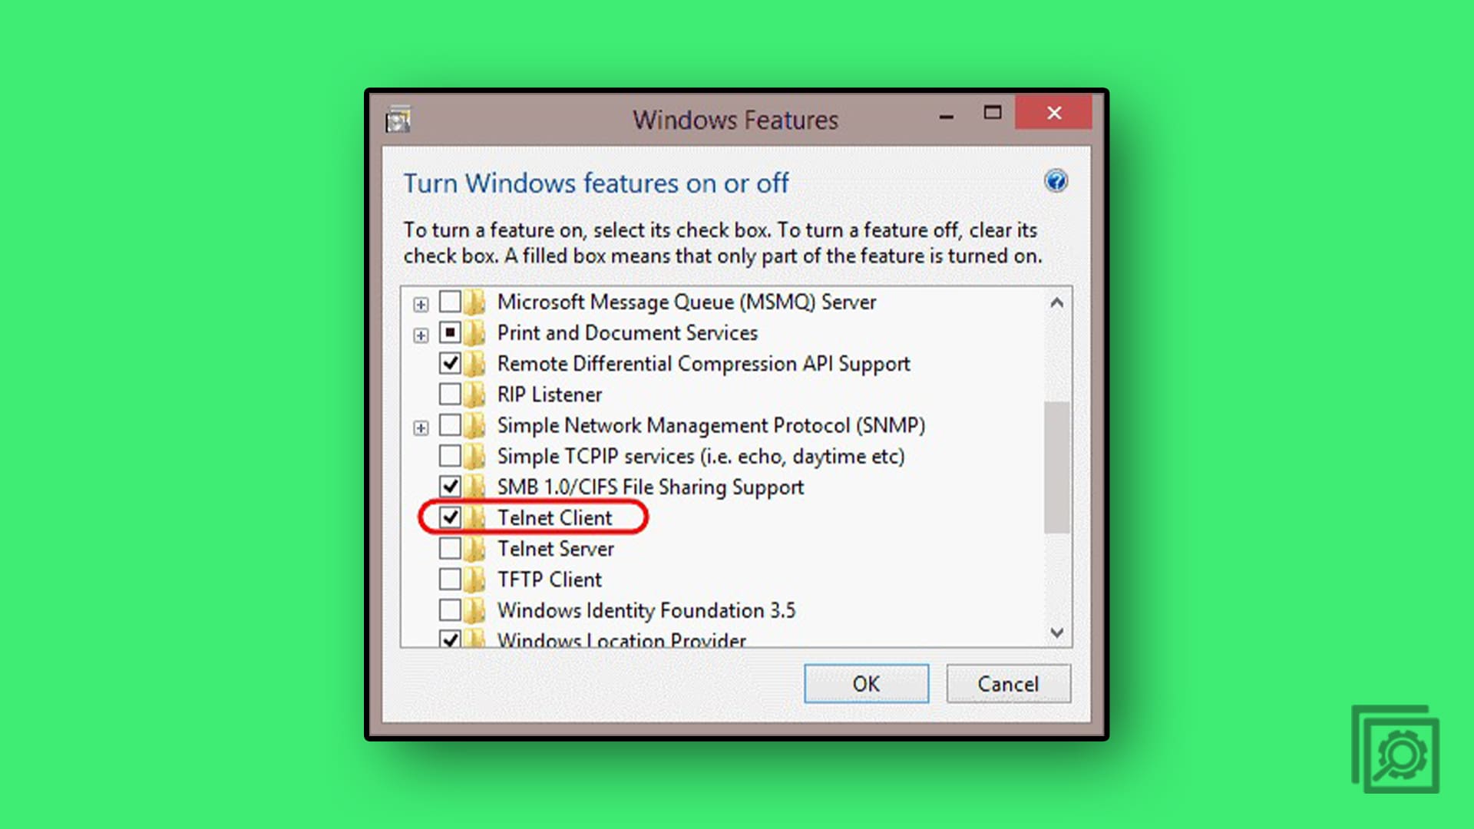1474x829 pixels.
Task: Select the RIP Listener row label
Action: [x=550, y=395]
